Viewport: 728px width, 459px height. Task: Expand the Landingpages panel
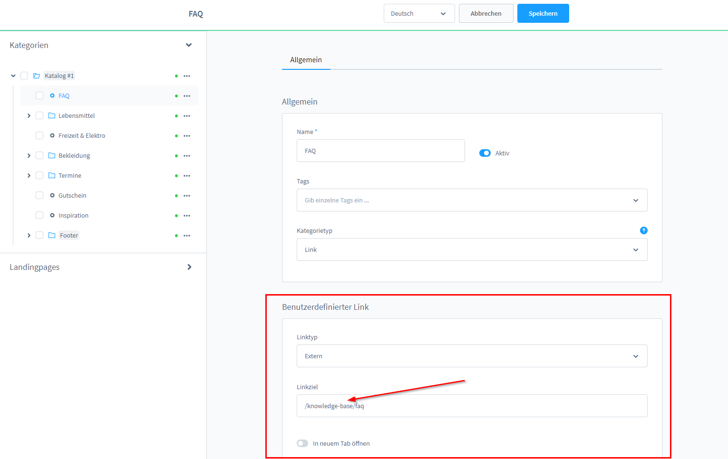click(189, 267)
